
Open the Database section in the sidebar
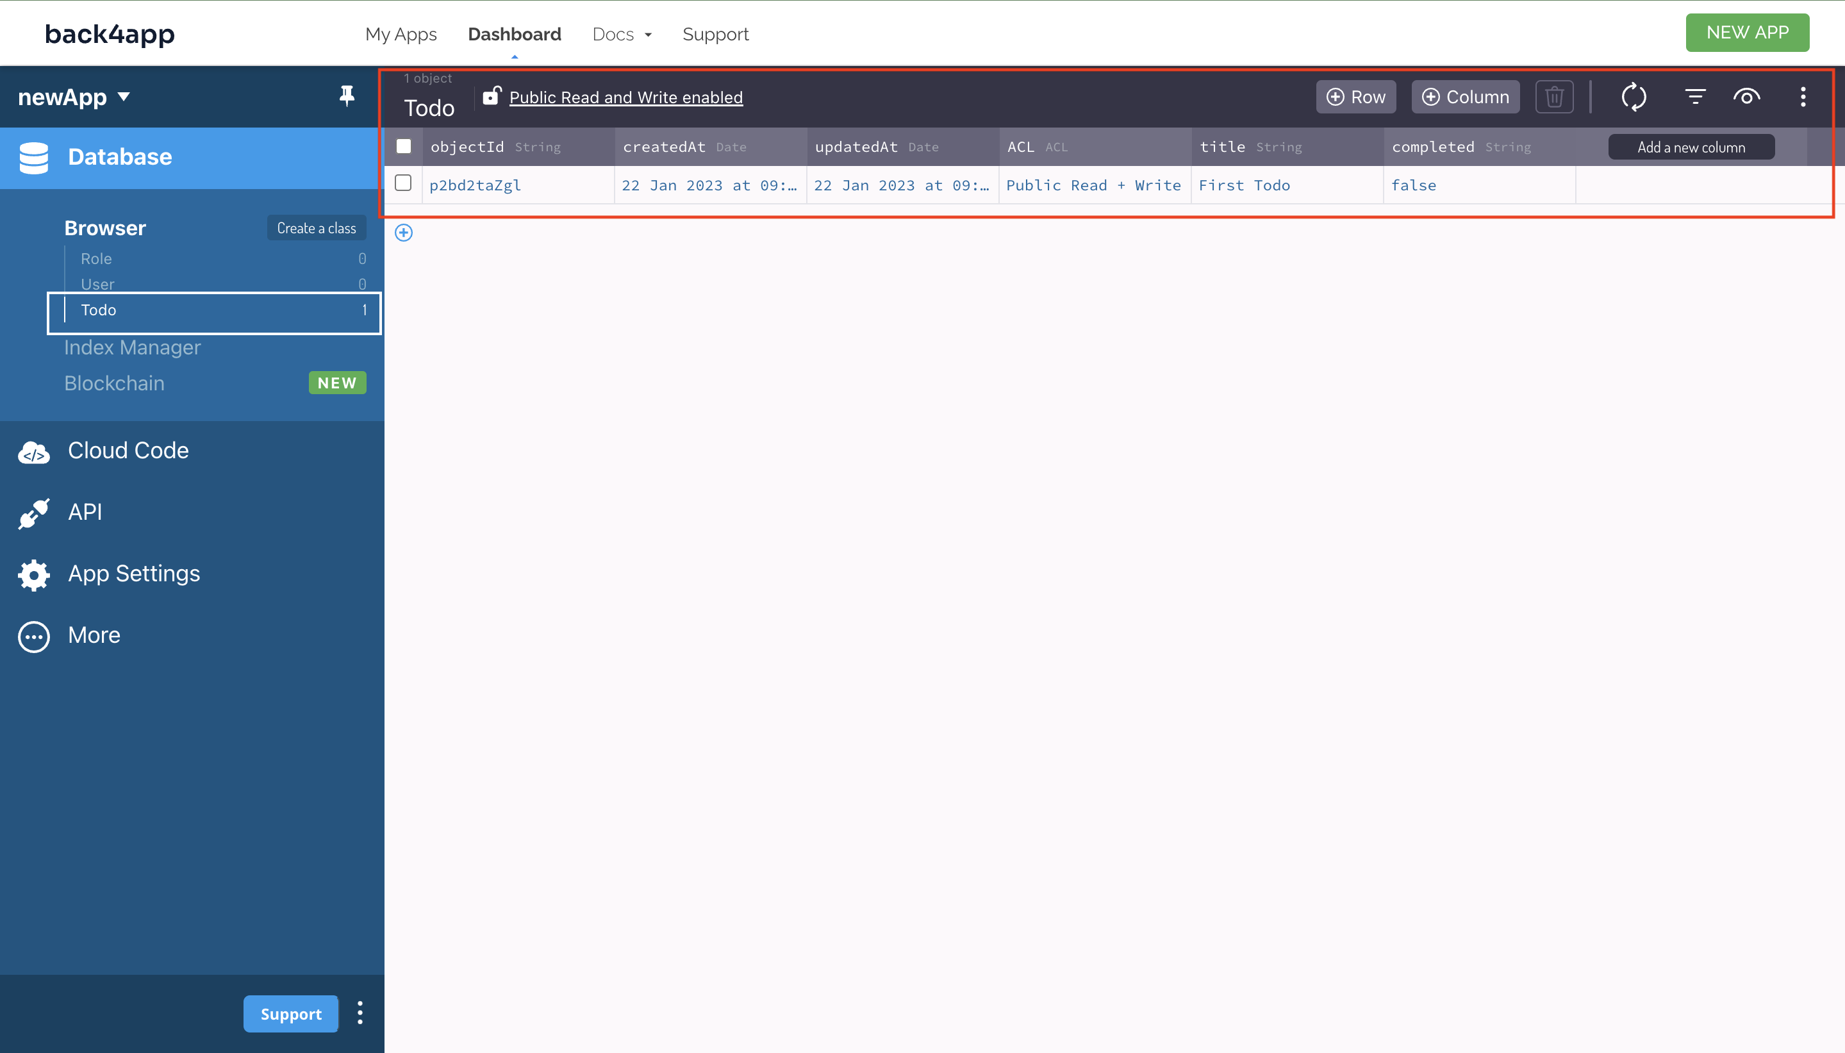(119, 156)
